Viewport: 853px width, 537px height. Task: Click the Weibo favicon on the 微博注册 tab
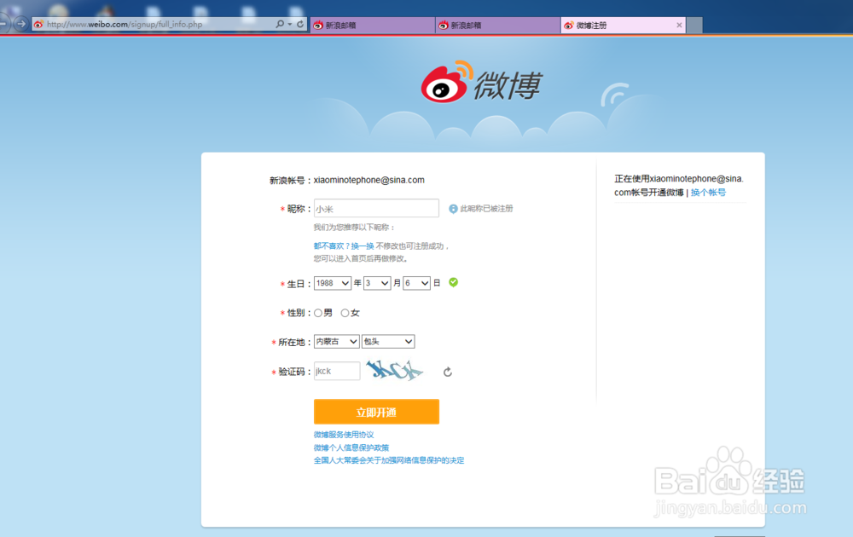tap(567, 25)
